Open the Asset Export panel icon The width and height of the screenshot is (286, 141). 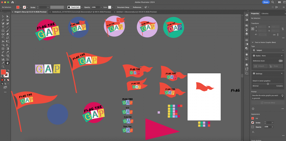point(247,69)
